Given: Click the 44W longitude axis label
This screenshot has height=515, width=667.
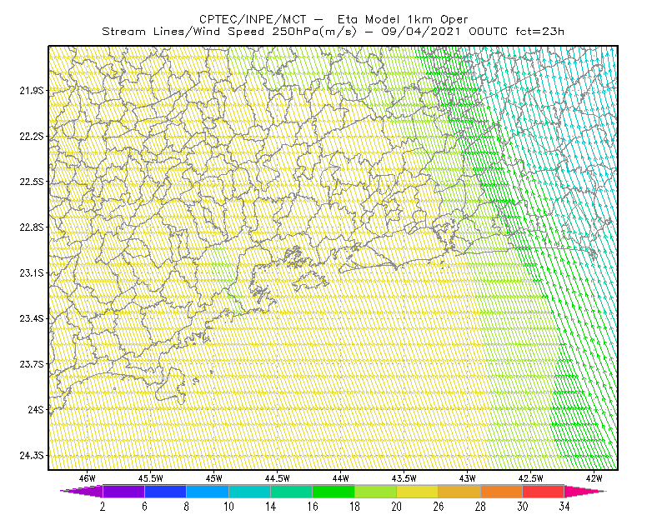Looking at the screenshot, I should 341,478.
